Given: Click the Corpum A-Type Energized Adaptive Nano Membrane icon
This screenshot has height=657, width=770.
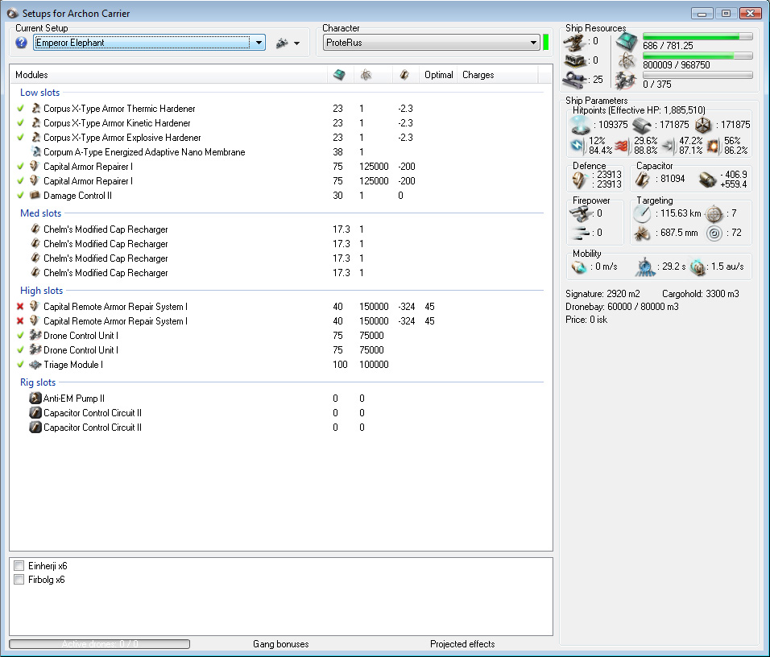Looking at the screenshot, I should pyautogui.click(x=35, y=151).
